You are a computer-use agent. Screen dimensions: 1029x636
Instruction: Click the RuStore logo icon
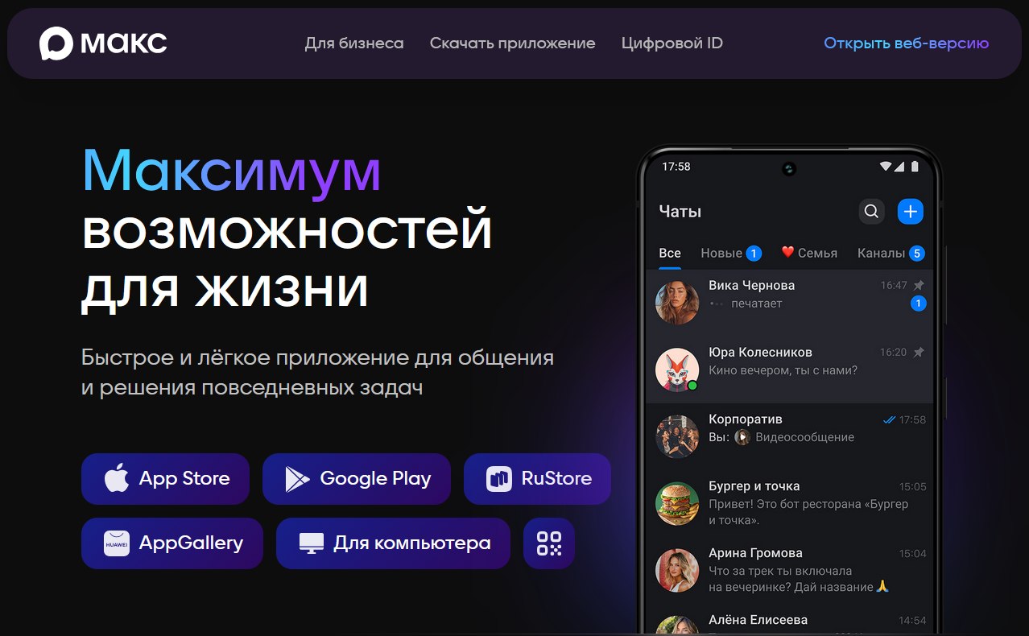point(499,479)
